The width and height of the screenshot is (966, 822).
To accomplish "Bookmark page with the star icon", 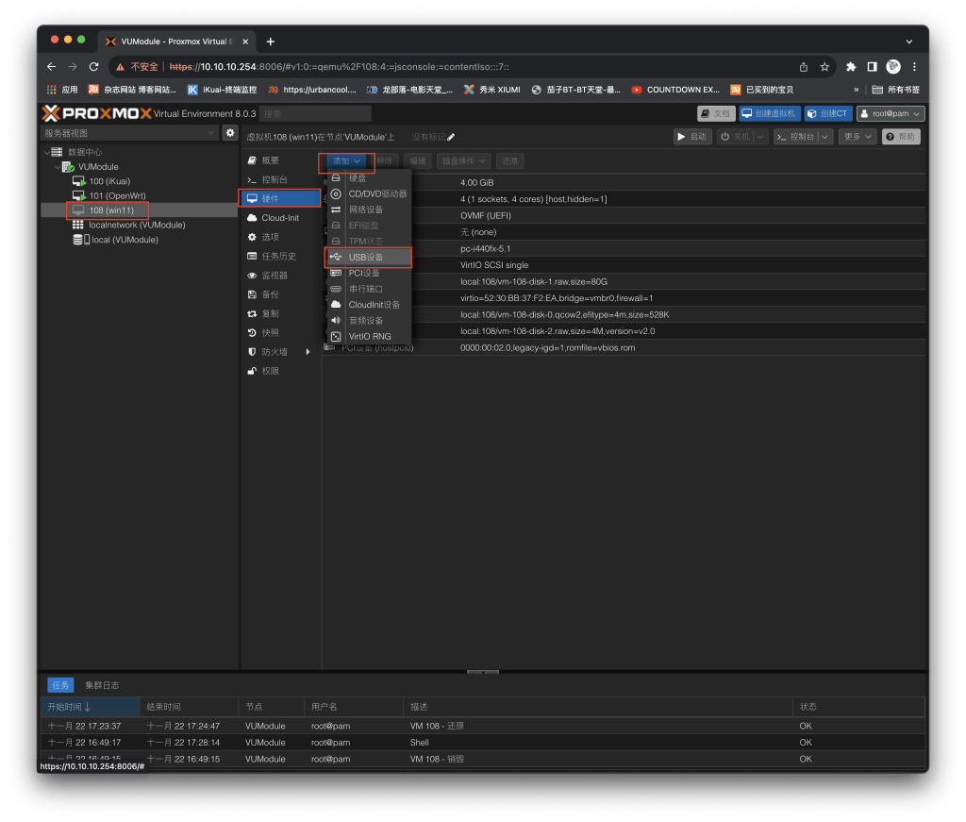I will pyautogui.click(x=824, y=67).
